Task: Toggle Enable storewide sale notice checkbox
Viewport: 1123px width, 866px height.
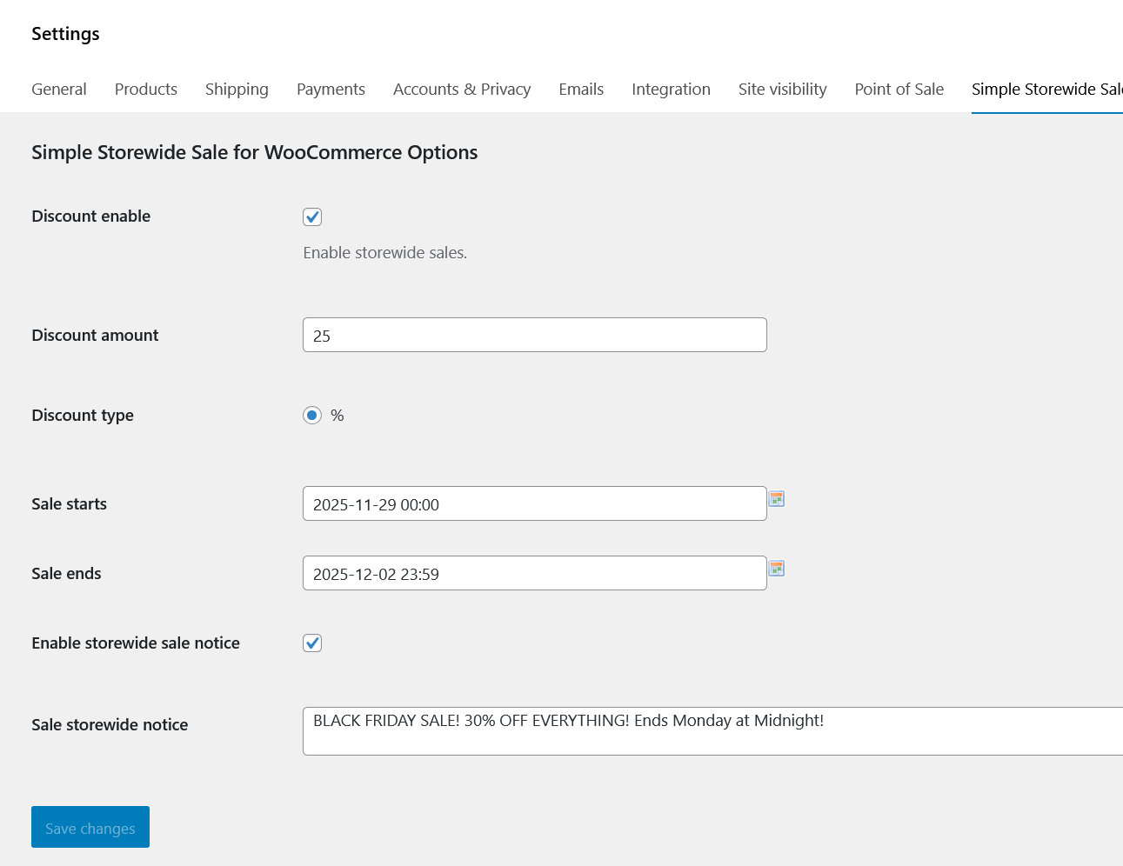Action: click(x=312, y=643)
